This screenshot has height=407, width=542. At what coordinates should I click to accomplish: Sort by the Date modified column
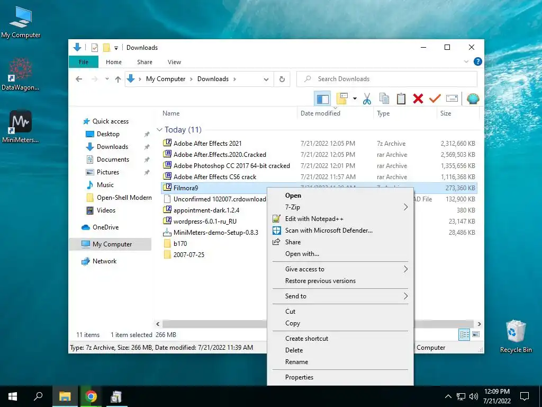[x=320, y=113]
